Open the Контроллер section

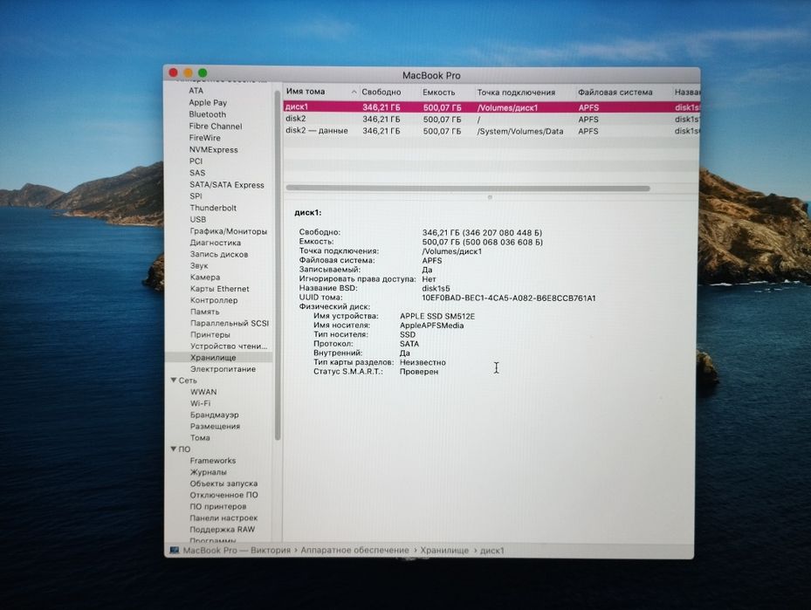point(214,300)
